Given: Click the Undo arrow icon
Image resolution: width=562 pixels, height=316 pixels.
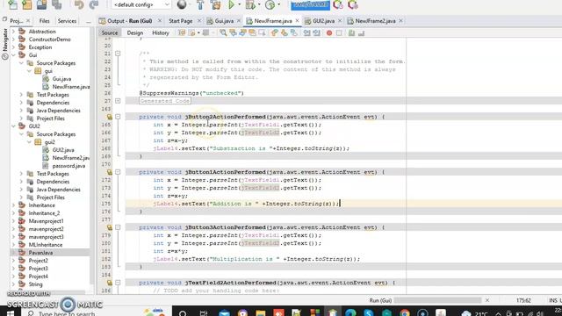Looking at the screenshot, I should click(x=79, y=4).
